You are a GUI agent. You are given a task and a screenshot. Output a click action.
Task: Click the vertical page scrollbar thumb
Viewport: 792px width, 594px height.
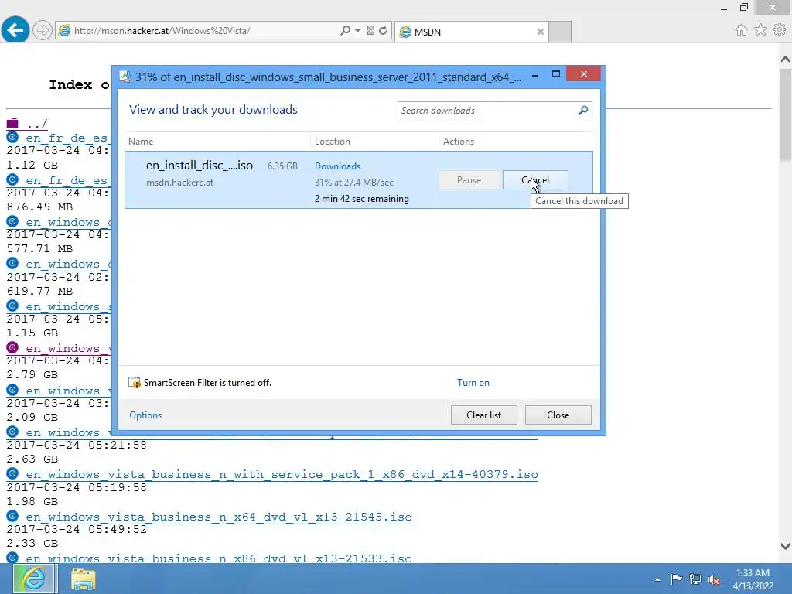(785, 115)
